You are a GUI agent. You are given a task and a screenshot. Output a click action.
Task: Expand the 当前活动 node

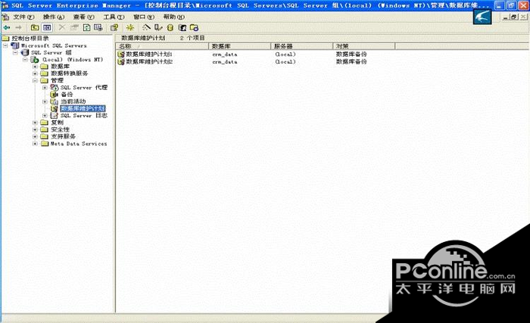[x=45, y=101]
